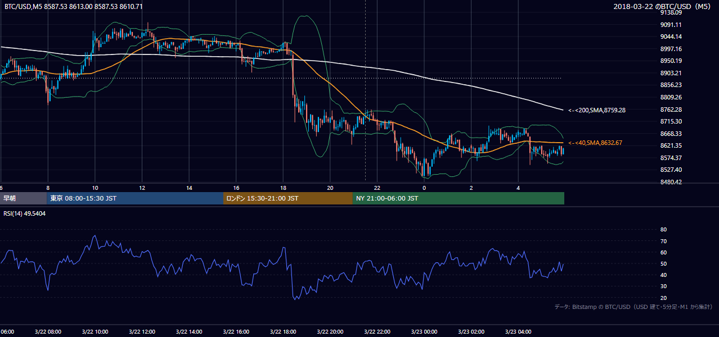Select the 200 SMA 8759.28 label

(x=597, y=110)
